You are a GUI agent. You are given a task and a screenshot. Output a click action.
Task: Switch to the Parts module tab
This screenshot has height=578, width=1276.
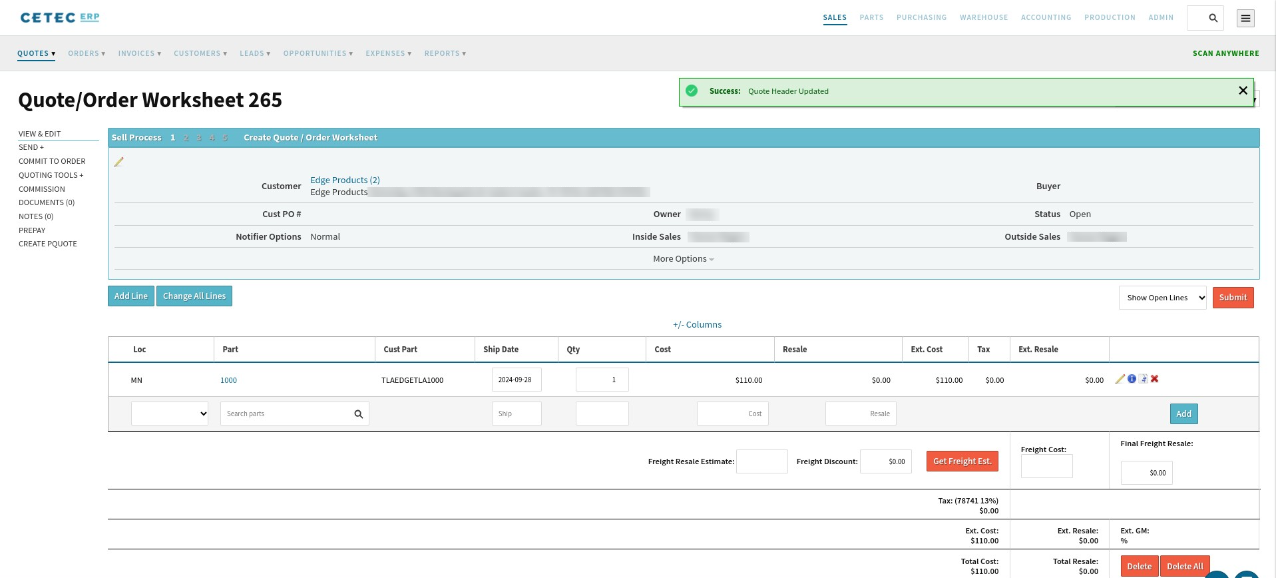point(871,17)
